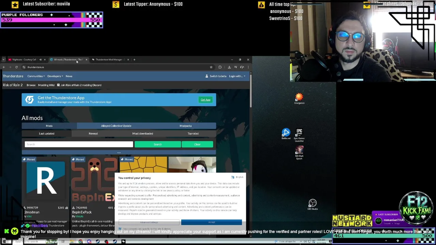
Task: Open the News menu link
Action: point(69,76)
